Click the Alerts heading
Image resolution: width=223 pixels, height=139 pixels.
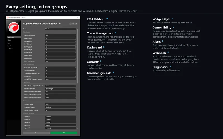(156, 42)
